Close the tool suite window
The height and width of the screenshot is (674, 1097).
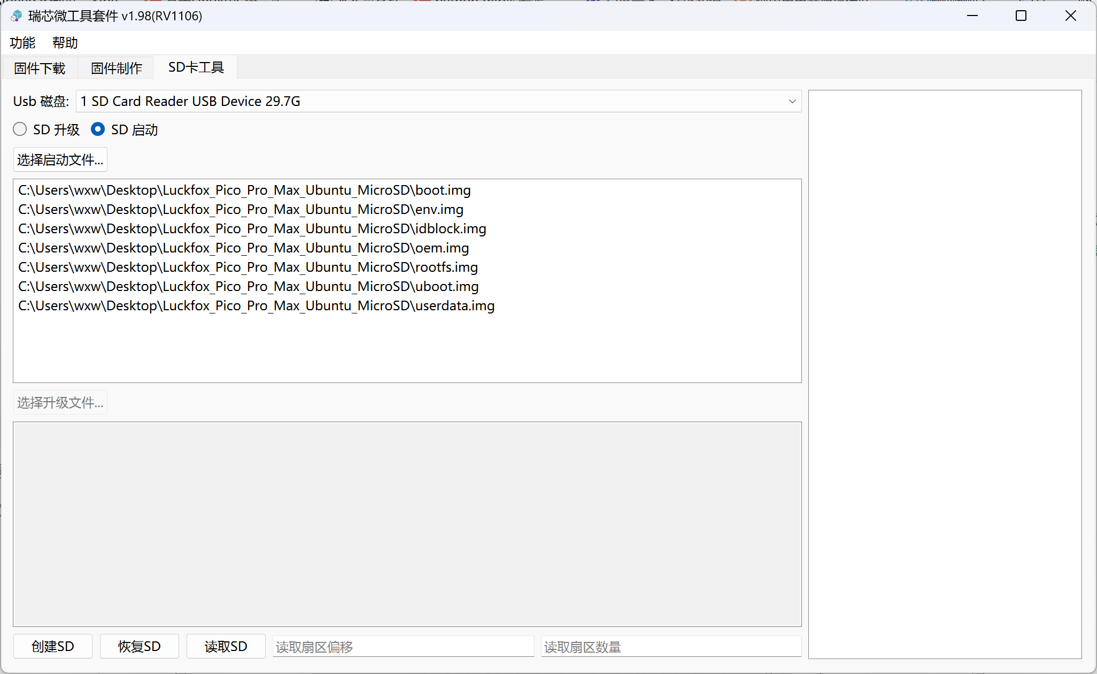[x=1070, y=16]
